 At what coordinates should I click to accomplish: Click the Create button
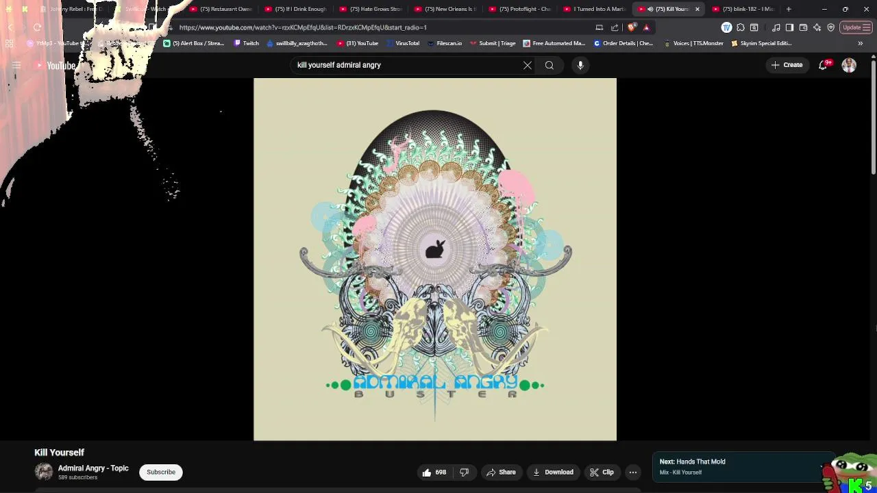point(787,65)
